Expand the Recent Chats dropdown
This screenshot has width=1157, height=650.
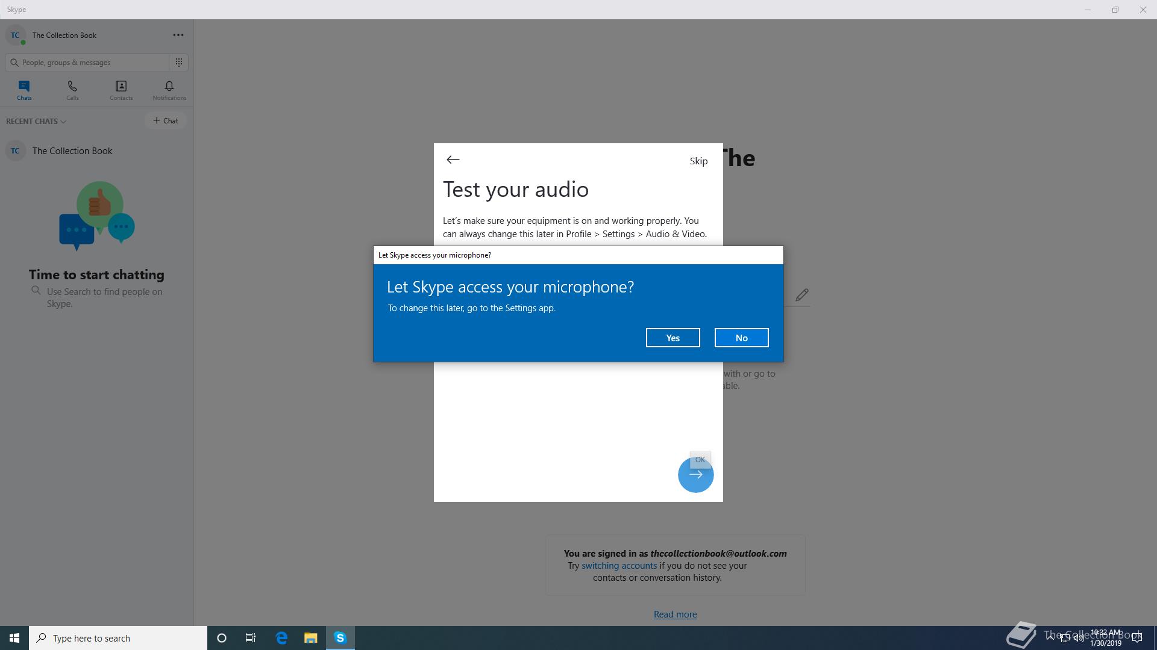point(36,121)
